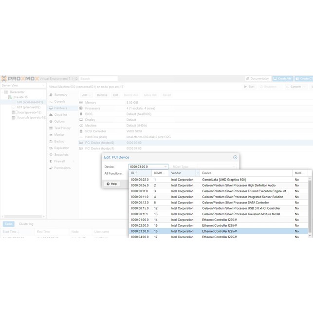Viewport: 313px width, 313px height.
Task: Open Snapshots via its sidebar icon
Action: click(x=51, y=155)
